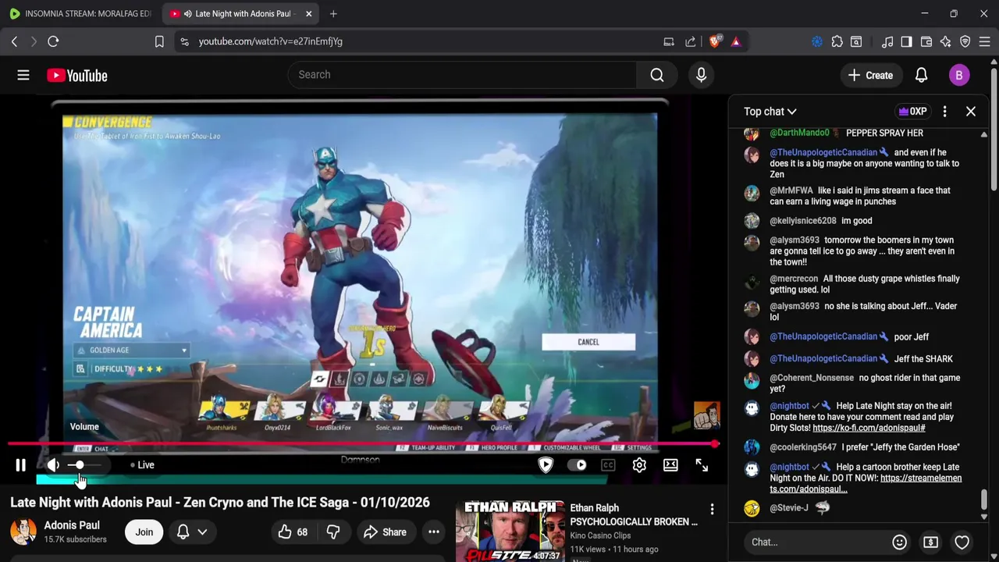999x562 pixels.
Task: Bookmark this page
Action: (x=159, y=41)
